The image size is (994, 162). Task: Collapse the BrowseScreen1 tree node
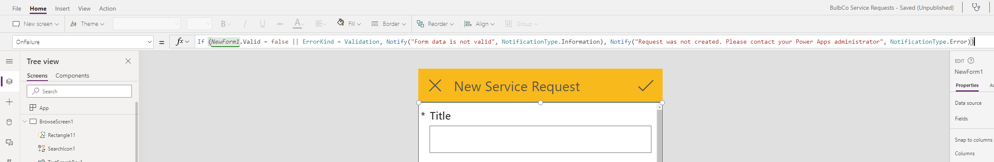tap(25, 122)
